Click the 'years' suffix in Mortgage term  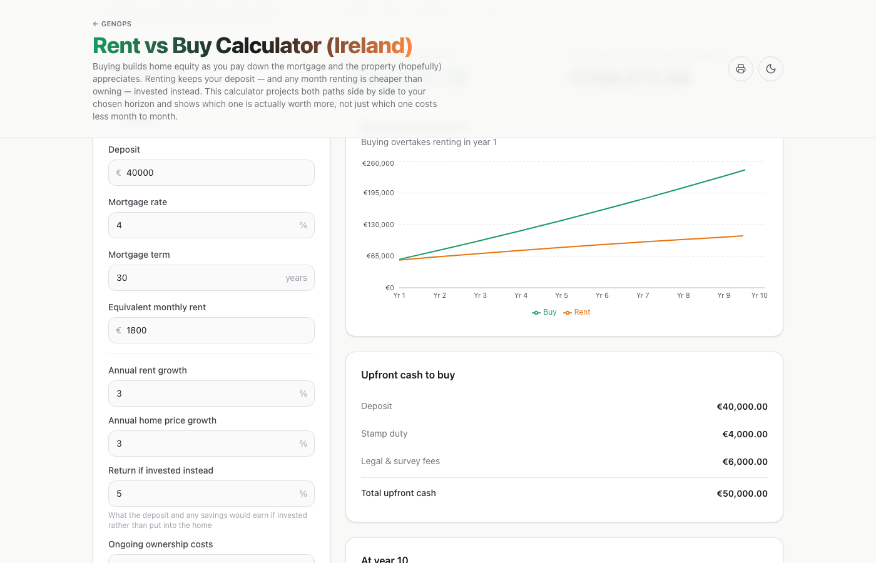coord(296,278)
